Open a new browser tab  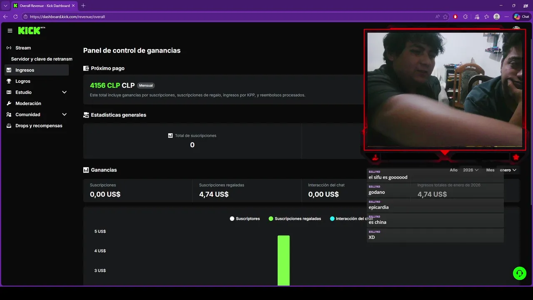[83, 5]
